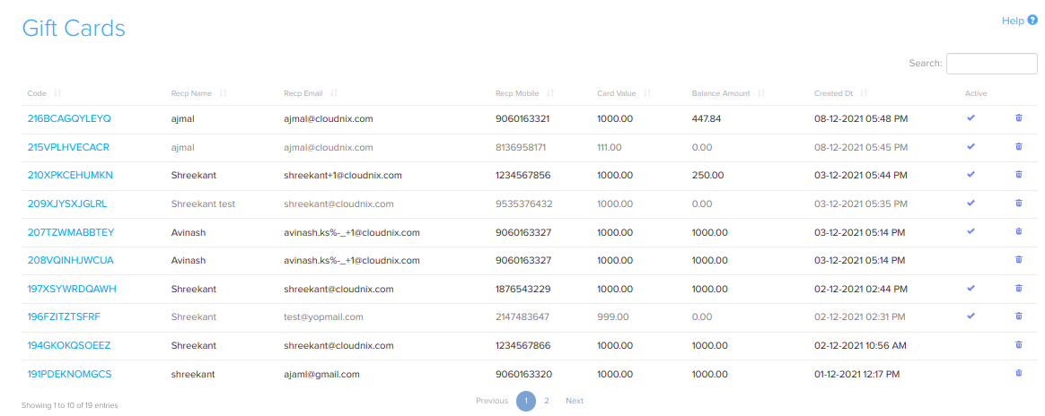Select date 01-12-2021 12:17 PM

[x=857, y=373]
